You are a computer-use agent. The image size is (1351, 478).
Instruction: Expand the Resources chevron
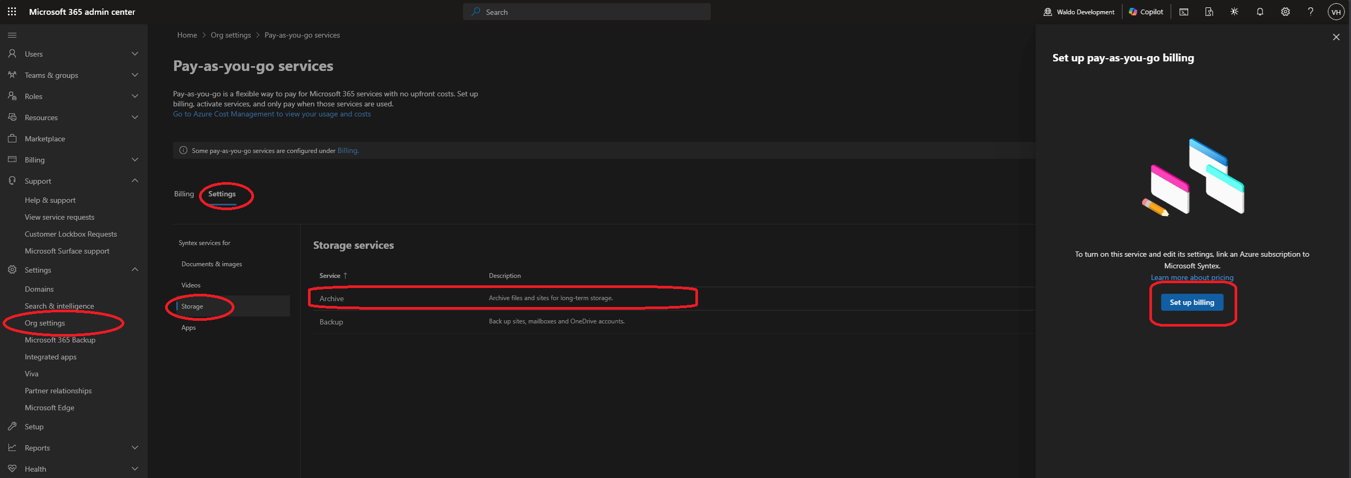(135, 117)
